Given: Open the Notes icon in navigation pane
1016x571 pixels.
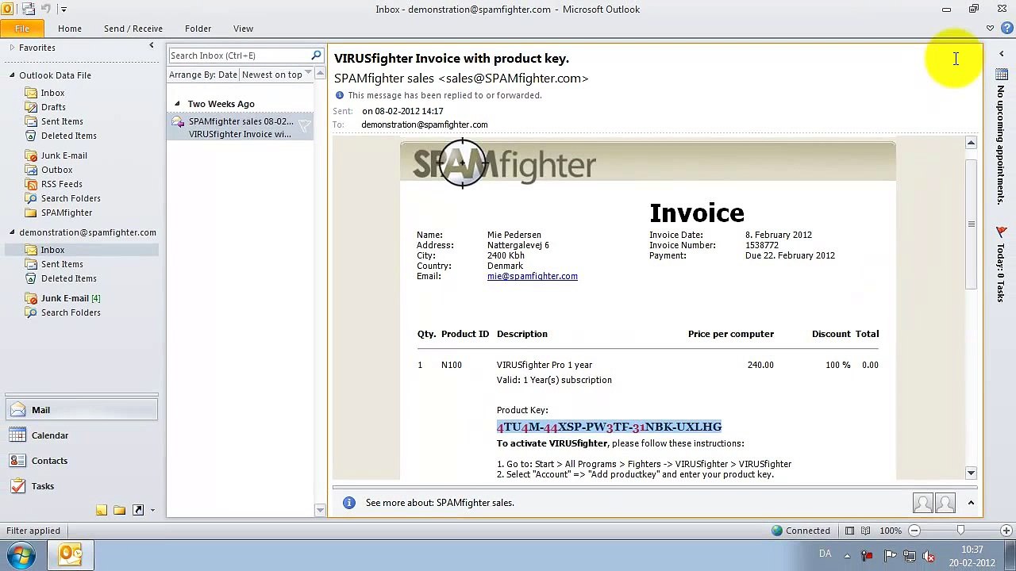Looking at the screenshot, I should 102,510.
